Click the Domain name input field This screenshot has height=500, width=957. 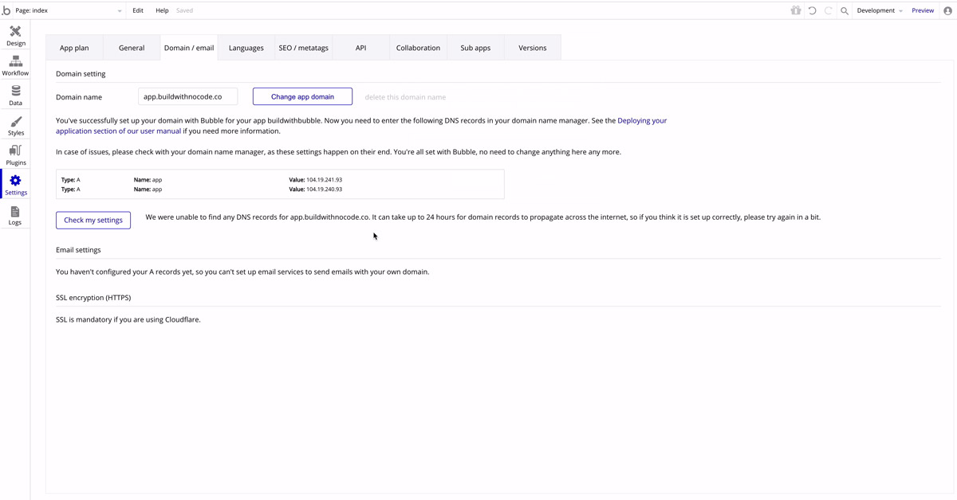click(x=187, y=96)
